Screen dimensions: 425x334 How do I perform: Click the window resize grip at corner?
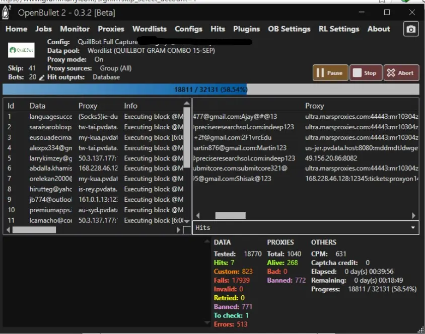(421, 329)
